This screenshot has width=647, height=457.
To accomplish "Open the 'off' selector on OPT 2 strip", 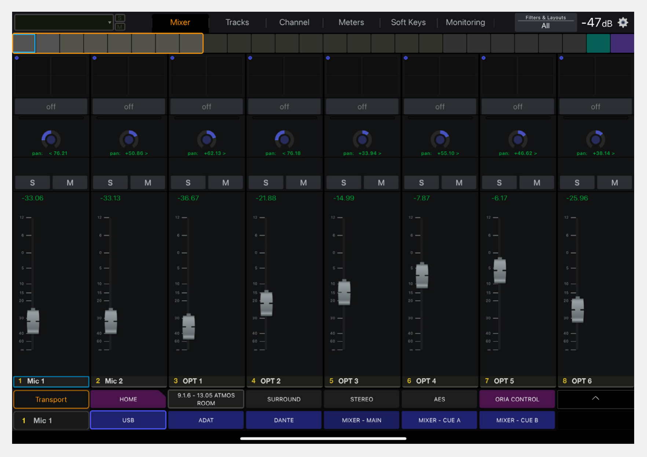I will [284, 107].
